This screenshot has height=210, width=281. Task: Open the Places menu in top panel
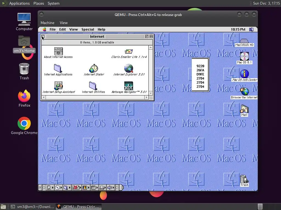[38, 3]
